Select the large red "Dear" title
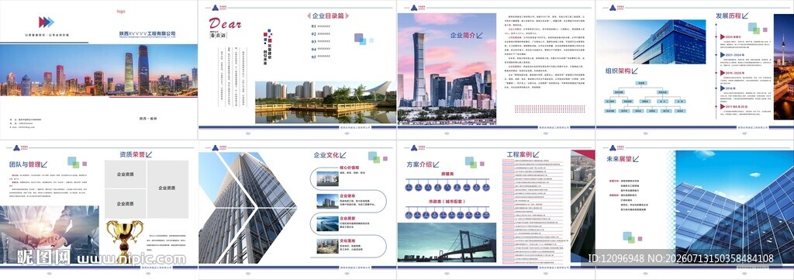The width and height of the screenshot is (794, 280). (x=225, y=24)
